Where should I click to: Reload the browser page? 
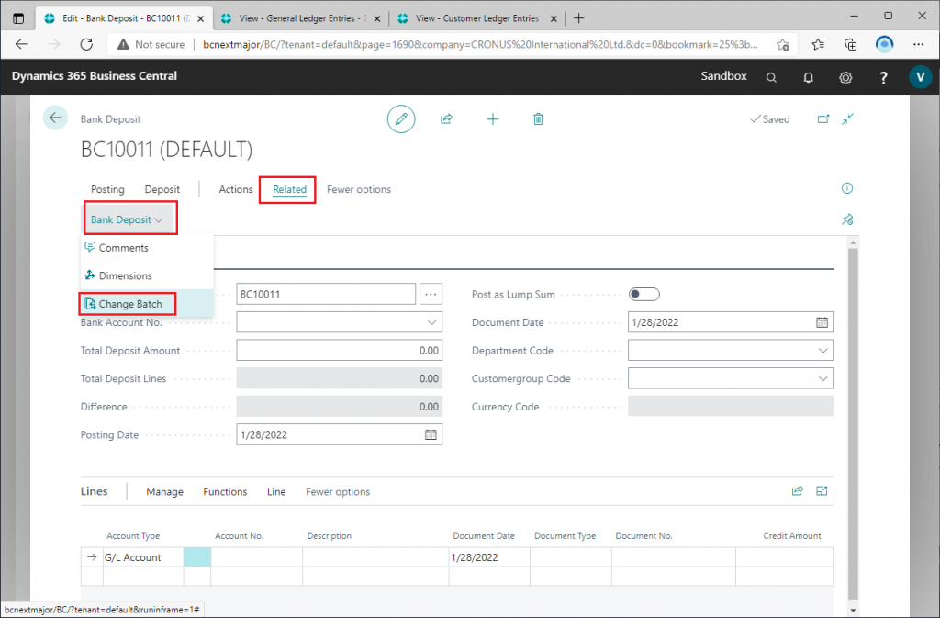tap(86, 44)
